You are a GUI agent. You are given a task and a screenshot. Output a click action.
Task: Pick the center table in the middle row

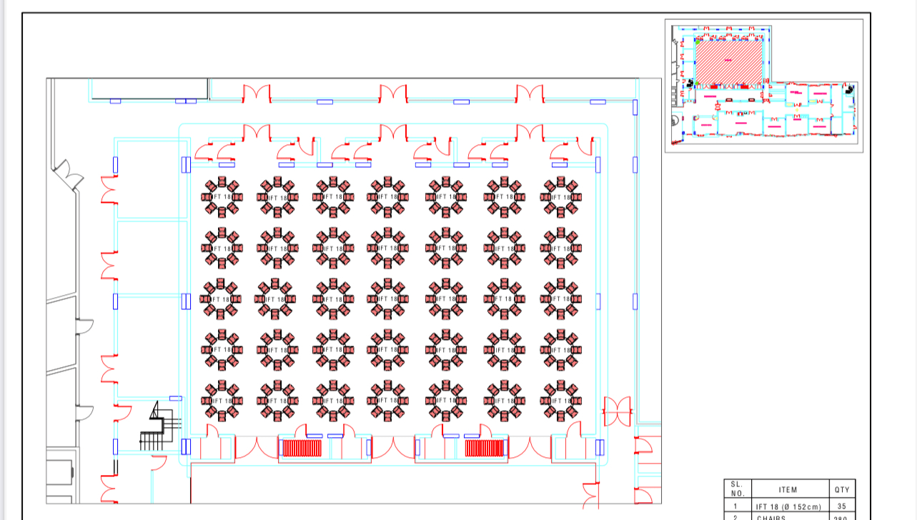click(390, 299)
